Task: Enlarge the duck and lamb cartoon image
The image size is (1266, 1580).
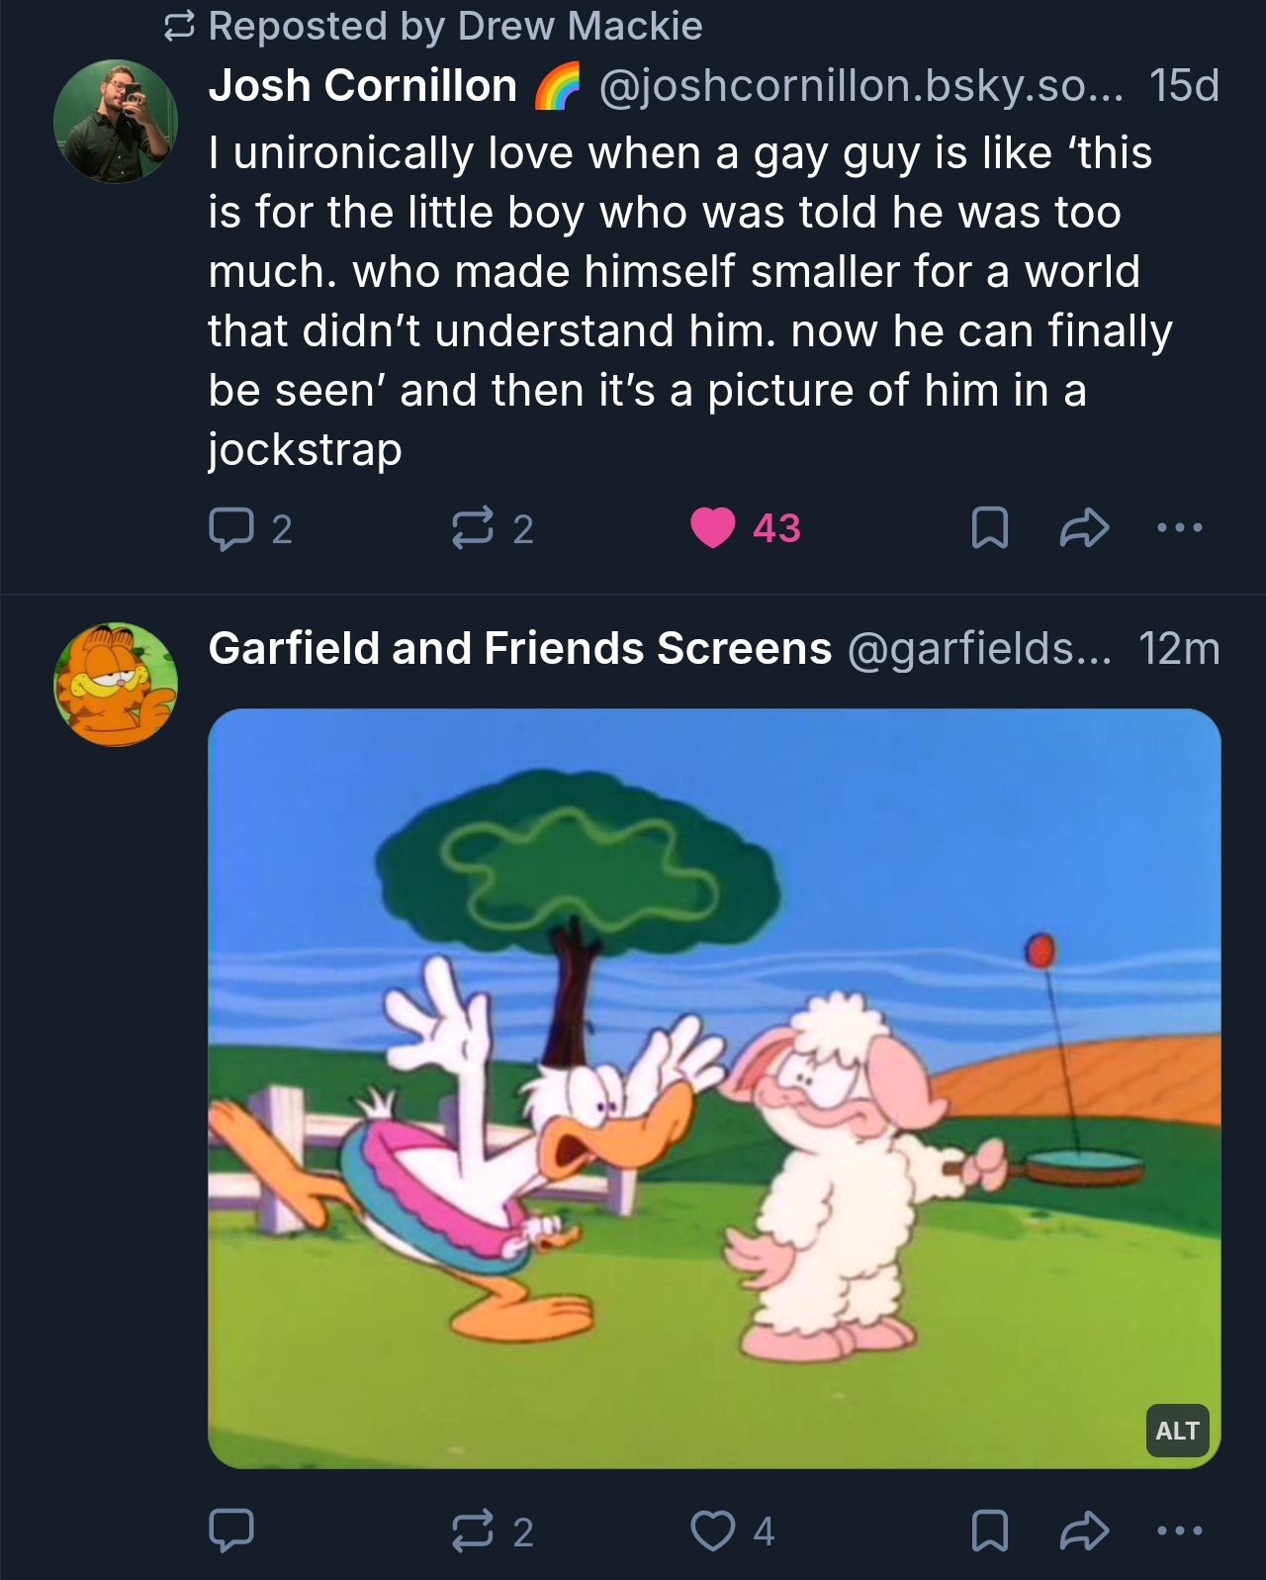Action: (x=714, y=1088)
